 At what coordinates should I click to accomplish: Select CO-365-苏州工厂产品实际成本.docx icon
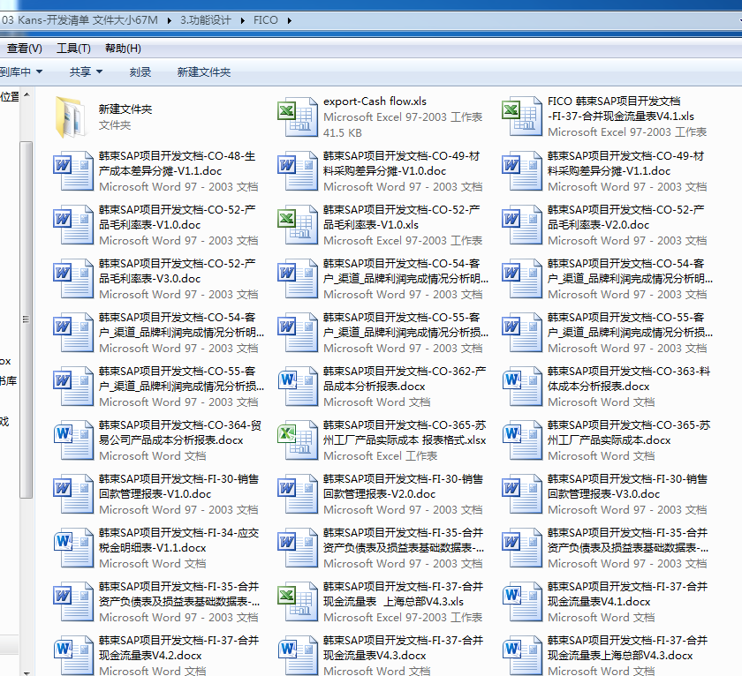click(521, 440)
